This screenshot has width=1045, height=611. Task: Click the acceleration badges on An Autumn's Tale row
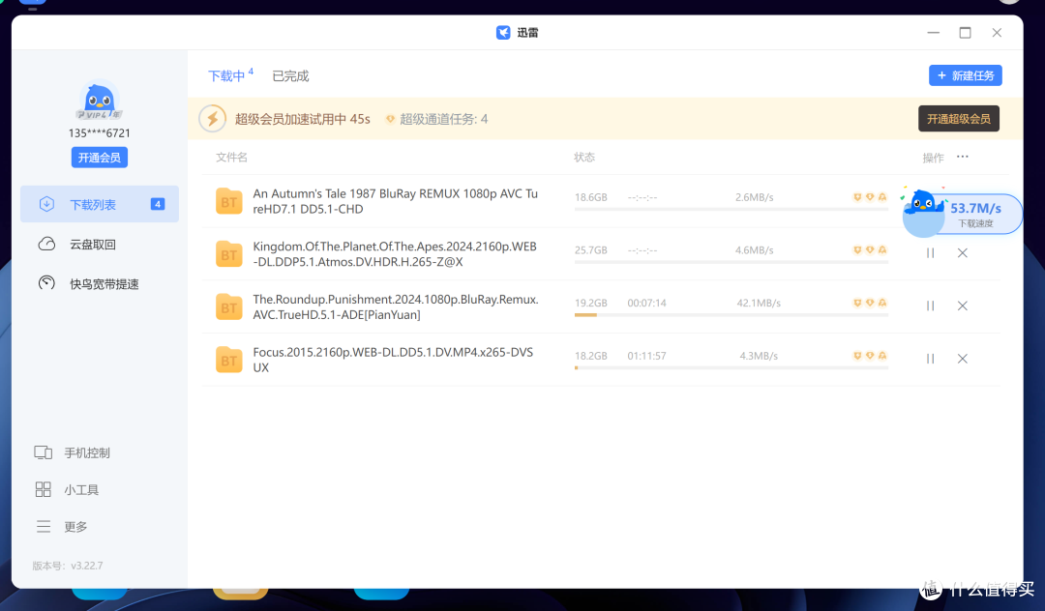pos(870,197)
